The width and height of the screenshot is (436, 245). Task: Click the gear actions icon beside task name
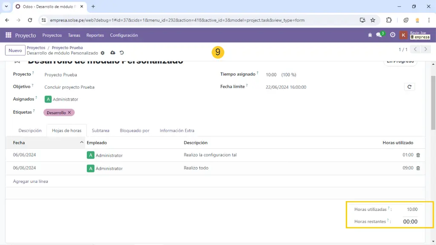tap(103, 53)
